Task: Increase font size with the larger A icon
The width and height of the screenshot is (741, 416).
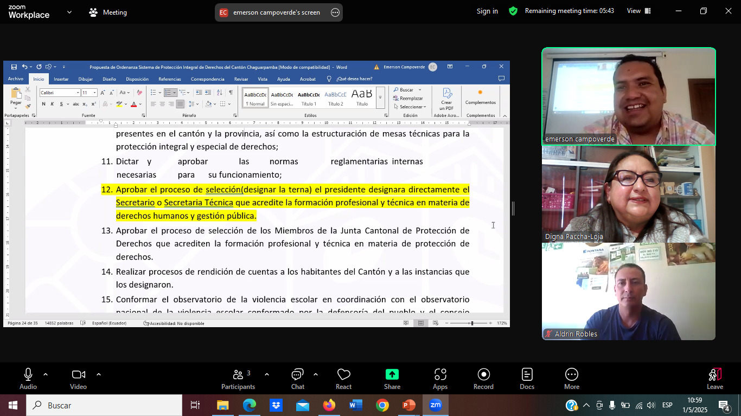Action: click(x=104, y=93)
